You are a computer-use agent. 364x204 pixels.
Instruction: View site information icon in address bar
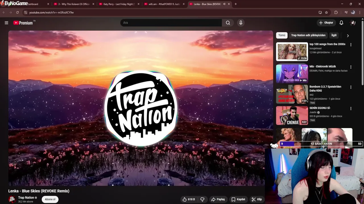pos(25,12)
